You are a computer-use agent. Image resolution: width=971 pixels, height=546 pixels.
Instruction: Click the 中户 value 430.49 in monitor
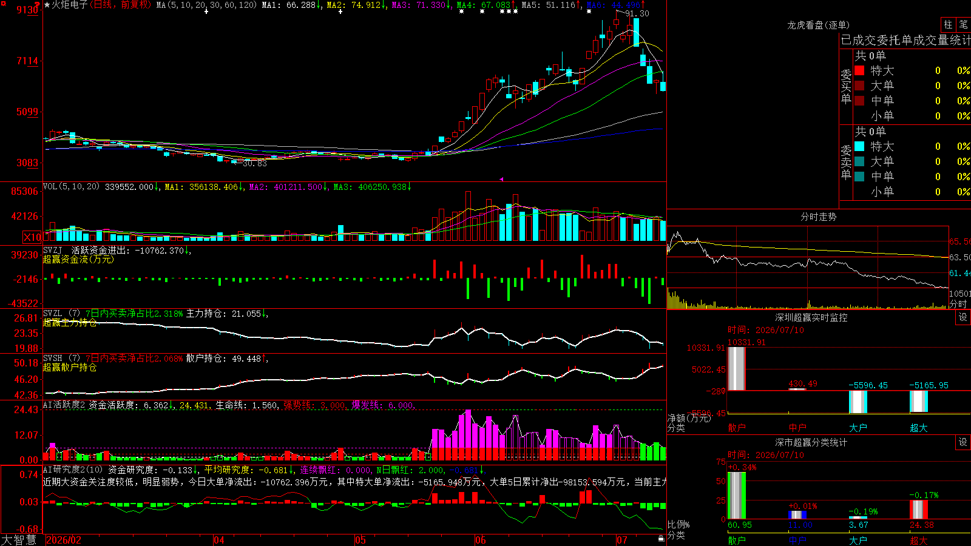point(803,383)
